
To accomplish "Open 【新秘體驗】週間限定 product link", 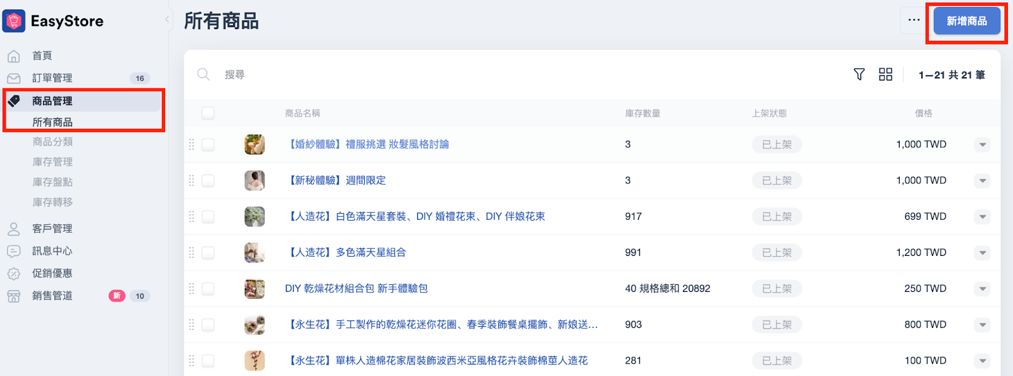I will 336,180.
